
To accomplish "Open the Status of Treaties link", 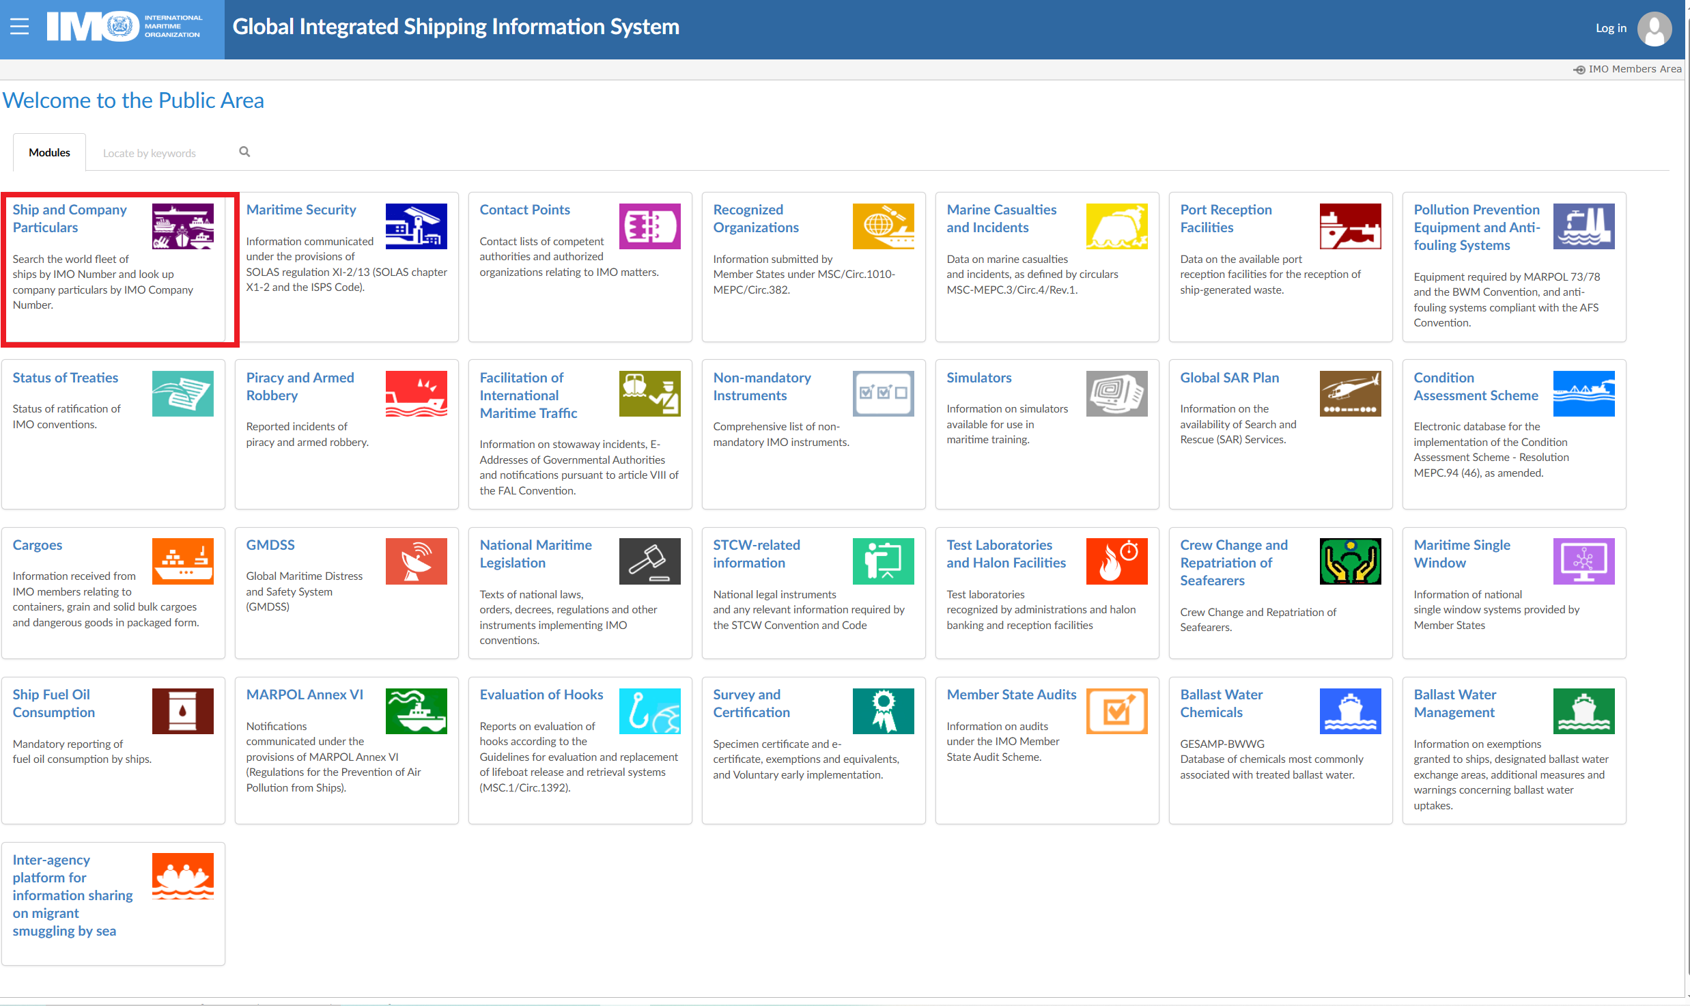I will [65, 378].
